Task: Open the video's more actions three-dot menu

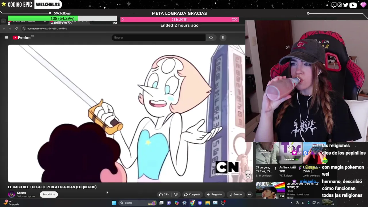Action: click(x=250, y=194)
